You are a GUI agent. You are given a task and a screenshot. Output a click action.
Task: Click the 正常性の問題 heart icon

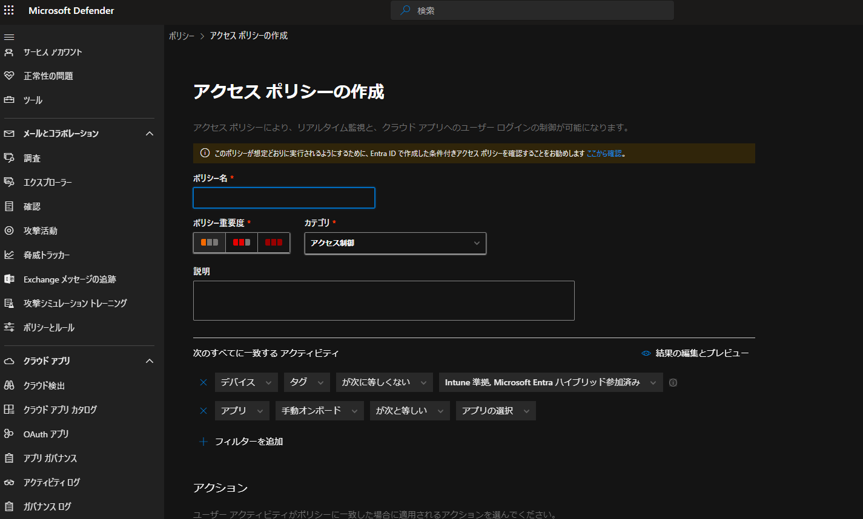[x=9, y=76]
